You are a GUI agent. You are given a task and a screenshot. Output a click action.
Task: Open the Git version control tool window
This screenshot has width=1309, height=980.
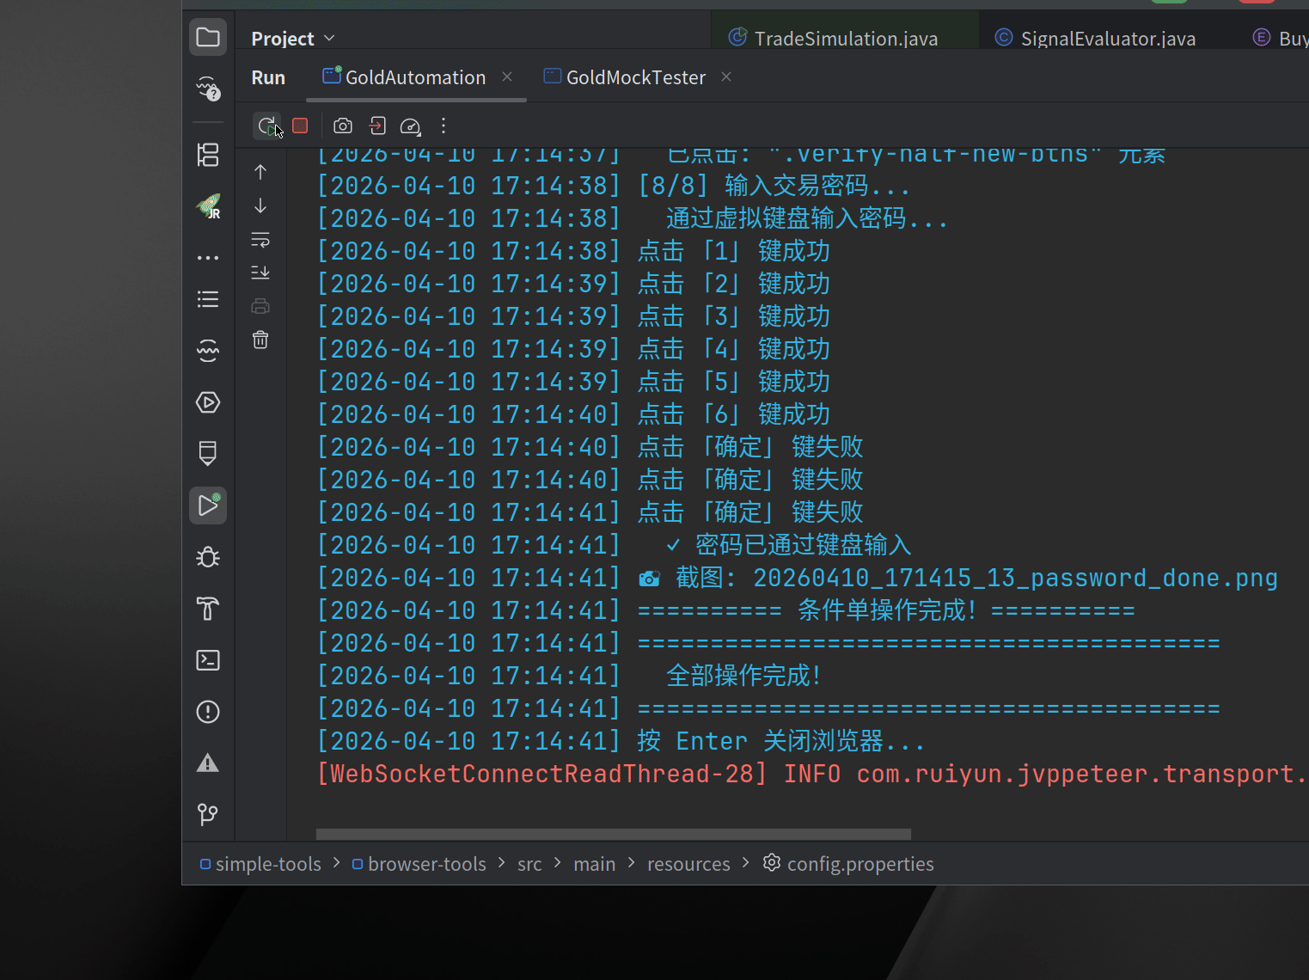pyautogui.click(x=208, y=813)
